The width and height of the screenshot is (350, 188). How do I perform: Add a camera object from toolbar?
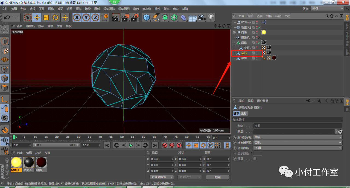(202, 18)
